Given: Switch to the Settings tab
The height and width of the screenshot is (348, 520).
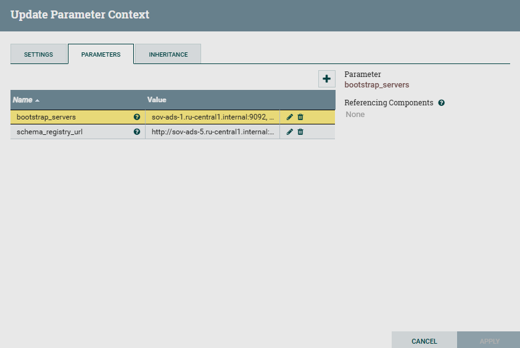Looking at the screenshot, I should pos(38,54).
